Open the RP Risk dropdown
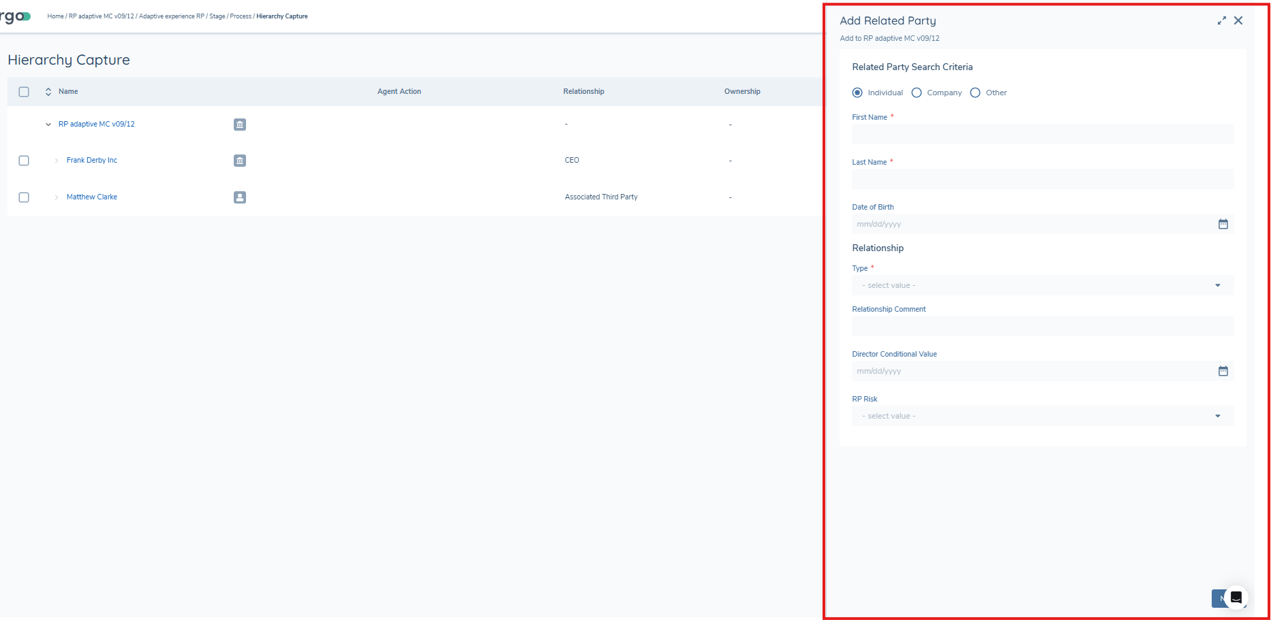This screenshot has width=1271, height=620. tap(1042, 416)
